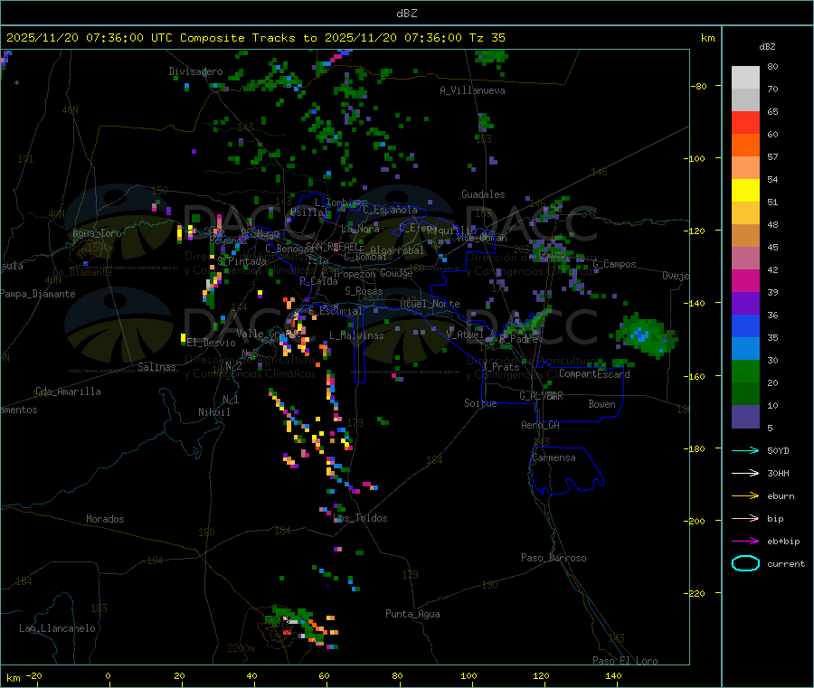This screenshot has width=814, height=688.
Task: Click the current cyan ellipse legend
Action: coord(745,563)
